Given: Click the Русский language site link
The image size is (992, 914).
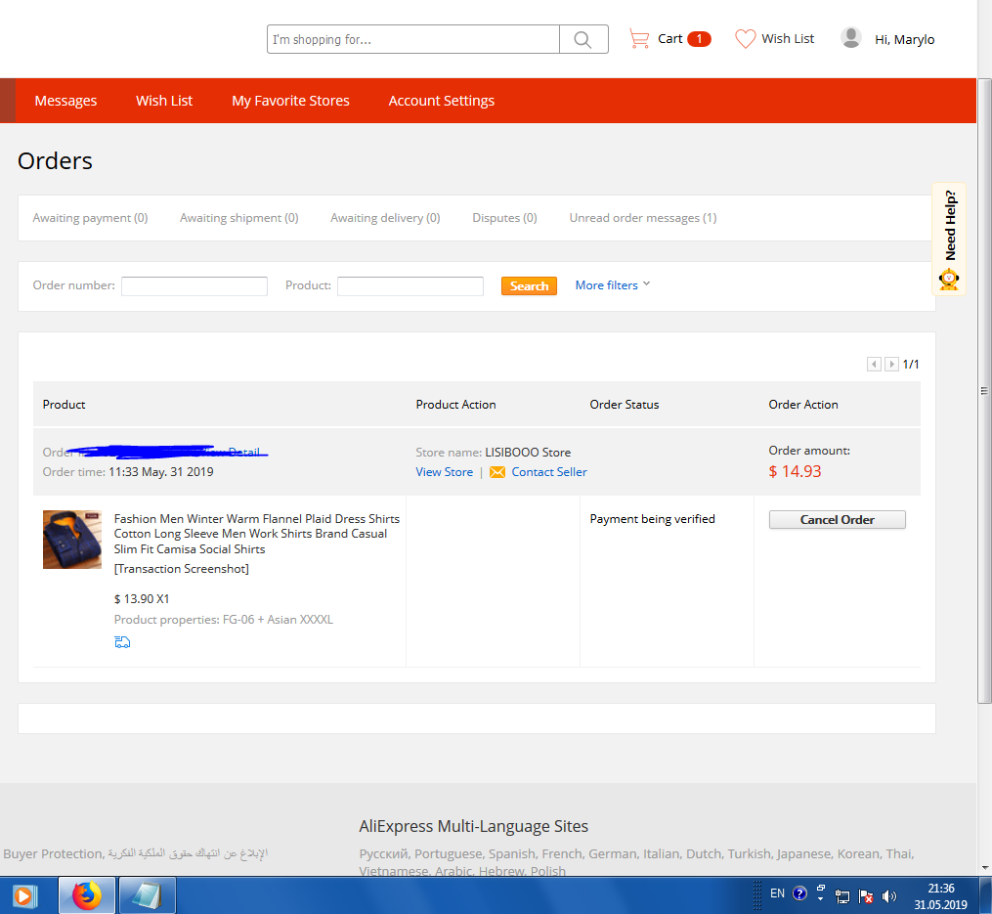Looking at the screenshot, I should point(383,853).
